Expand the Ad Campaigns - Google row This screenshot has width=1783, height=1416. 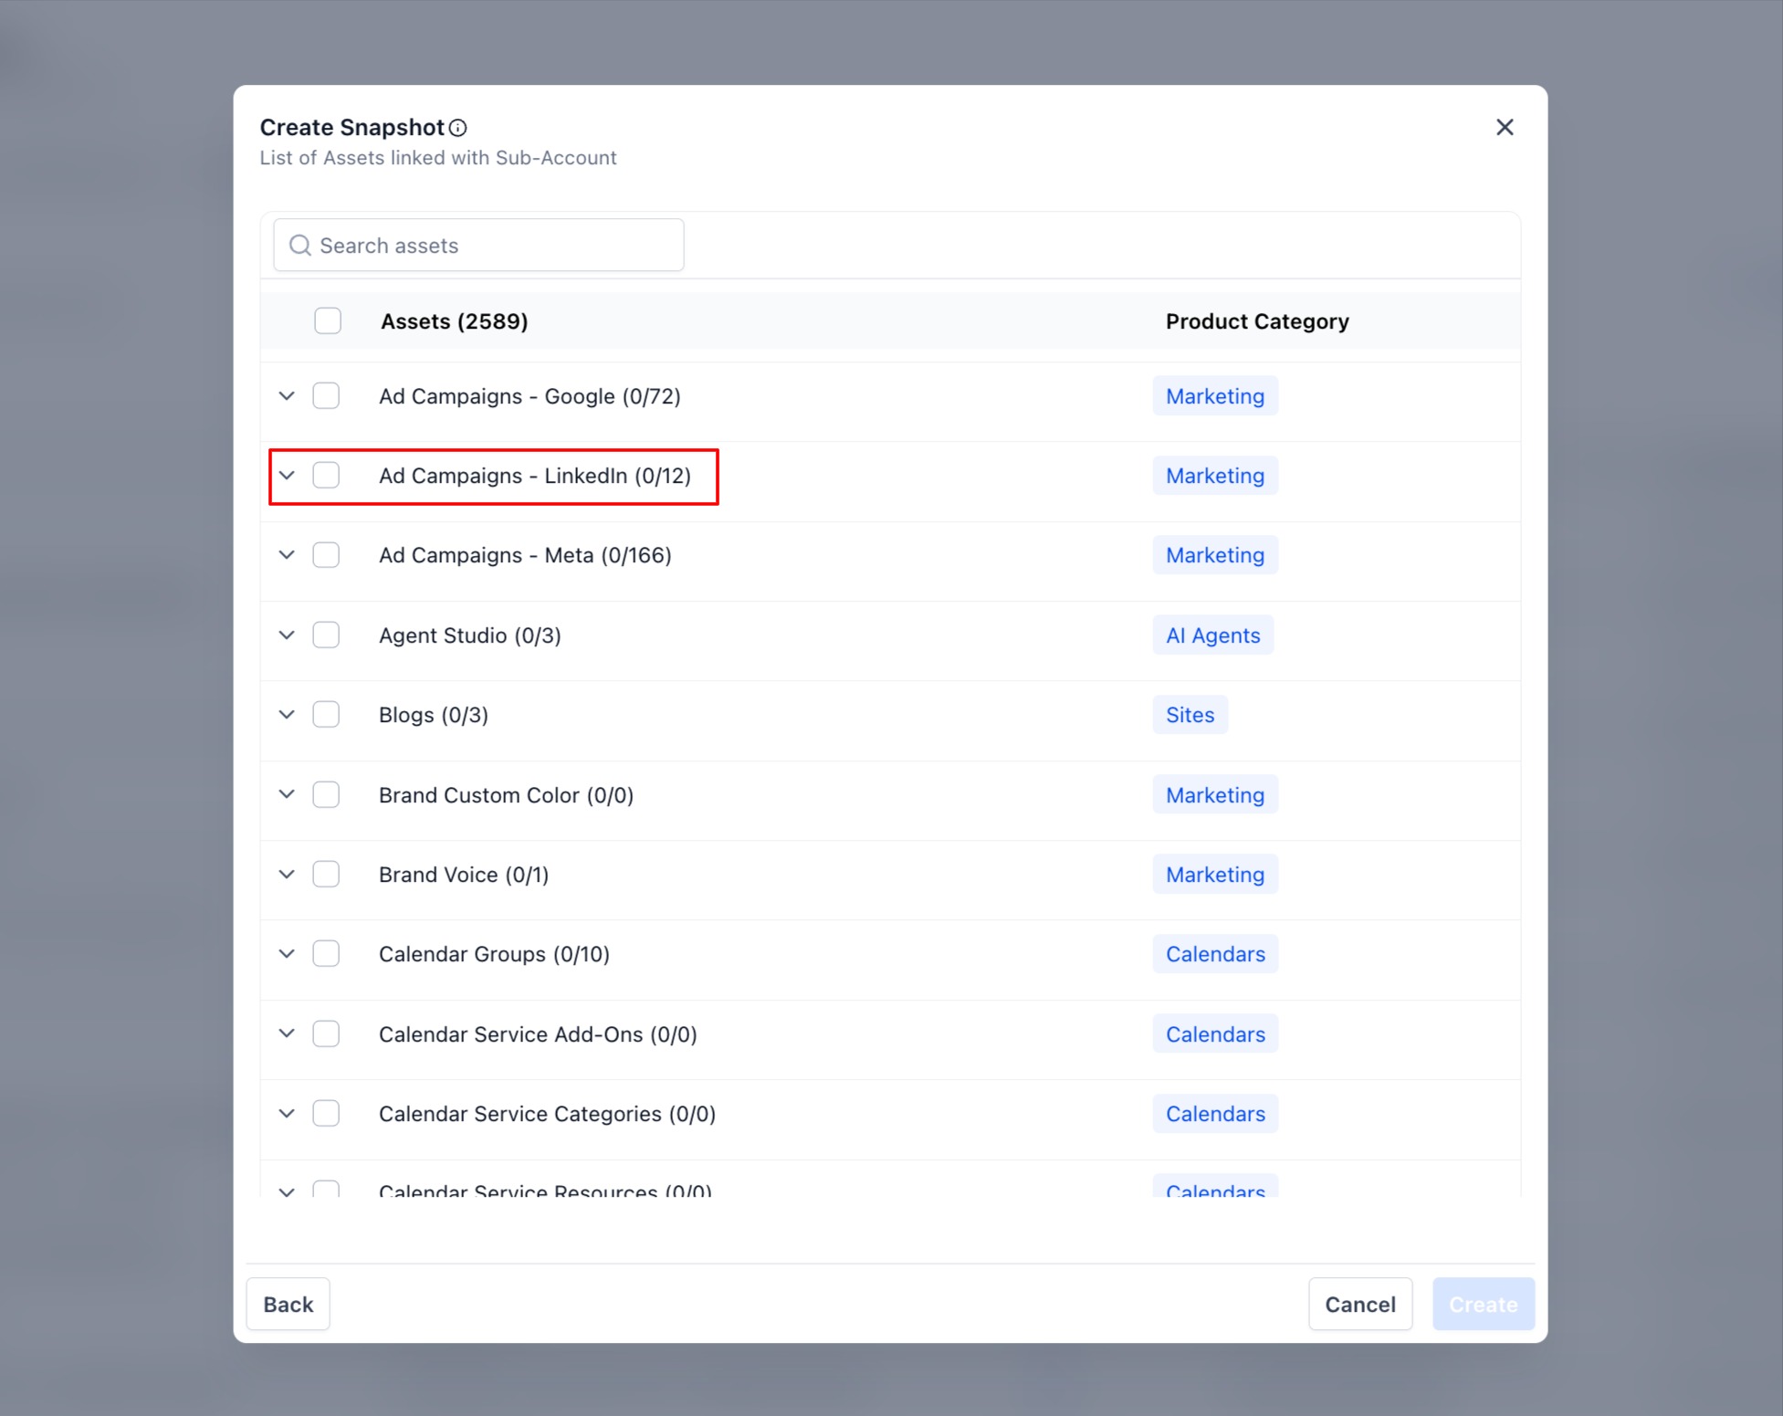287,396
